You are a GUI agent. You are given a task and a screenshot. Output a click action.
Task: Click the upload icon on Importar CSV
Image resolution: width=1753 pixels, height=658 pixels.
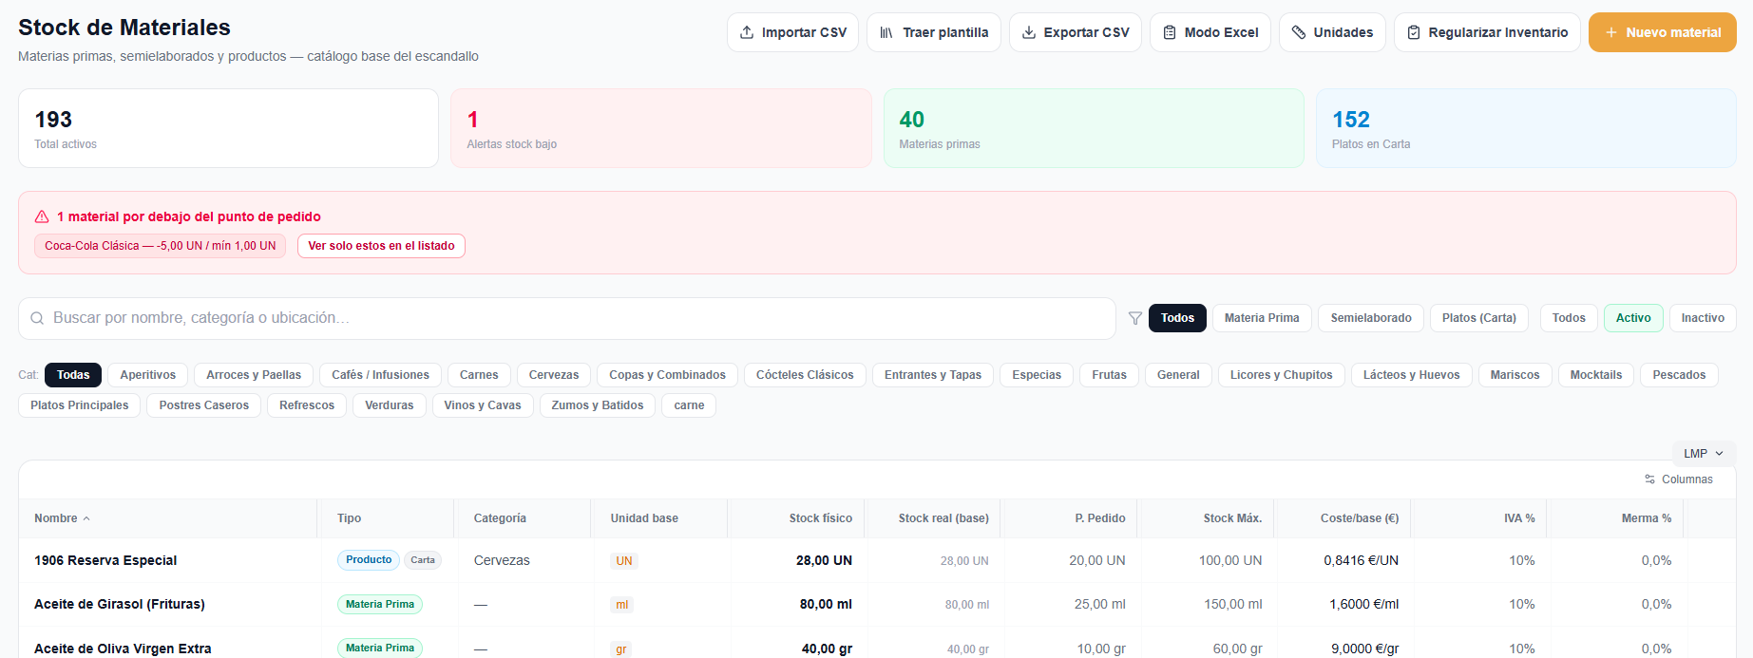click(747, 32)
